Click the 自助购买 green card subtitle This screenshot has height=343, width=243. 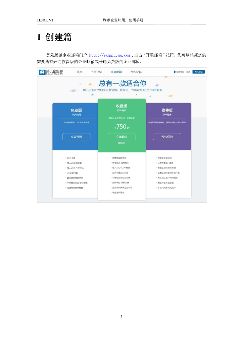121,111
